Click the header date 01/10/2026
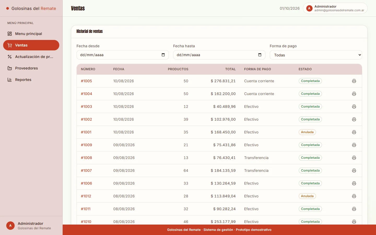This screenshot has height=235, width=376. 290,8
